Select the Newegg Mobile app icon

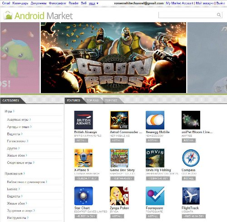tap(155, 120)
